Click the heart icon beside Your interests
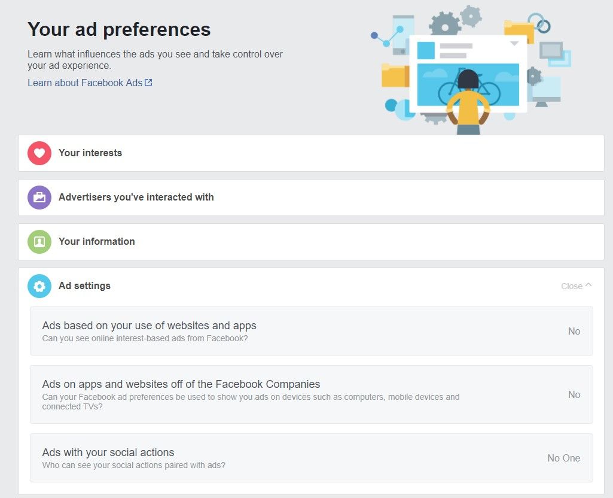The width and height of the screenshot is (613, 498). [39, 153]
